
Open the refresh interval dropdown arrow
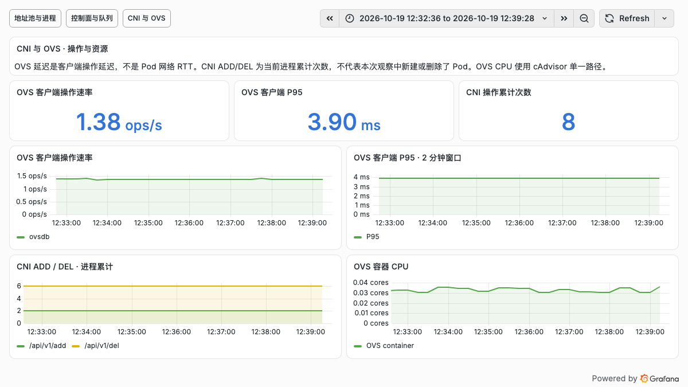(x=664, y=18)
